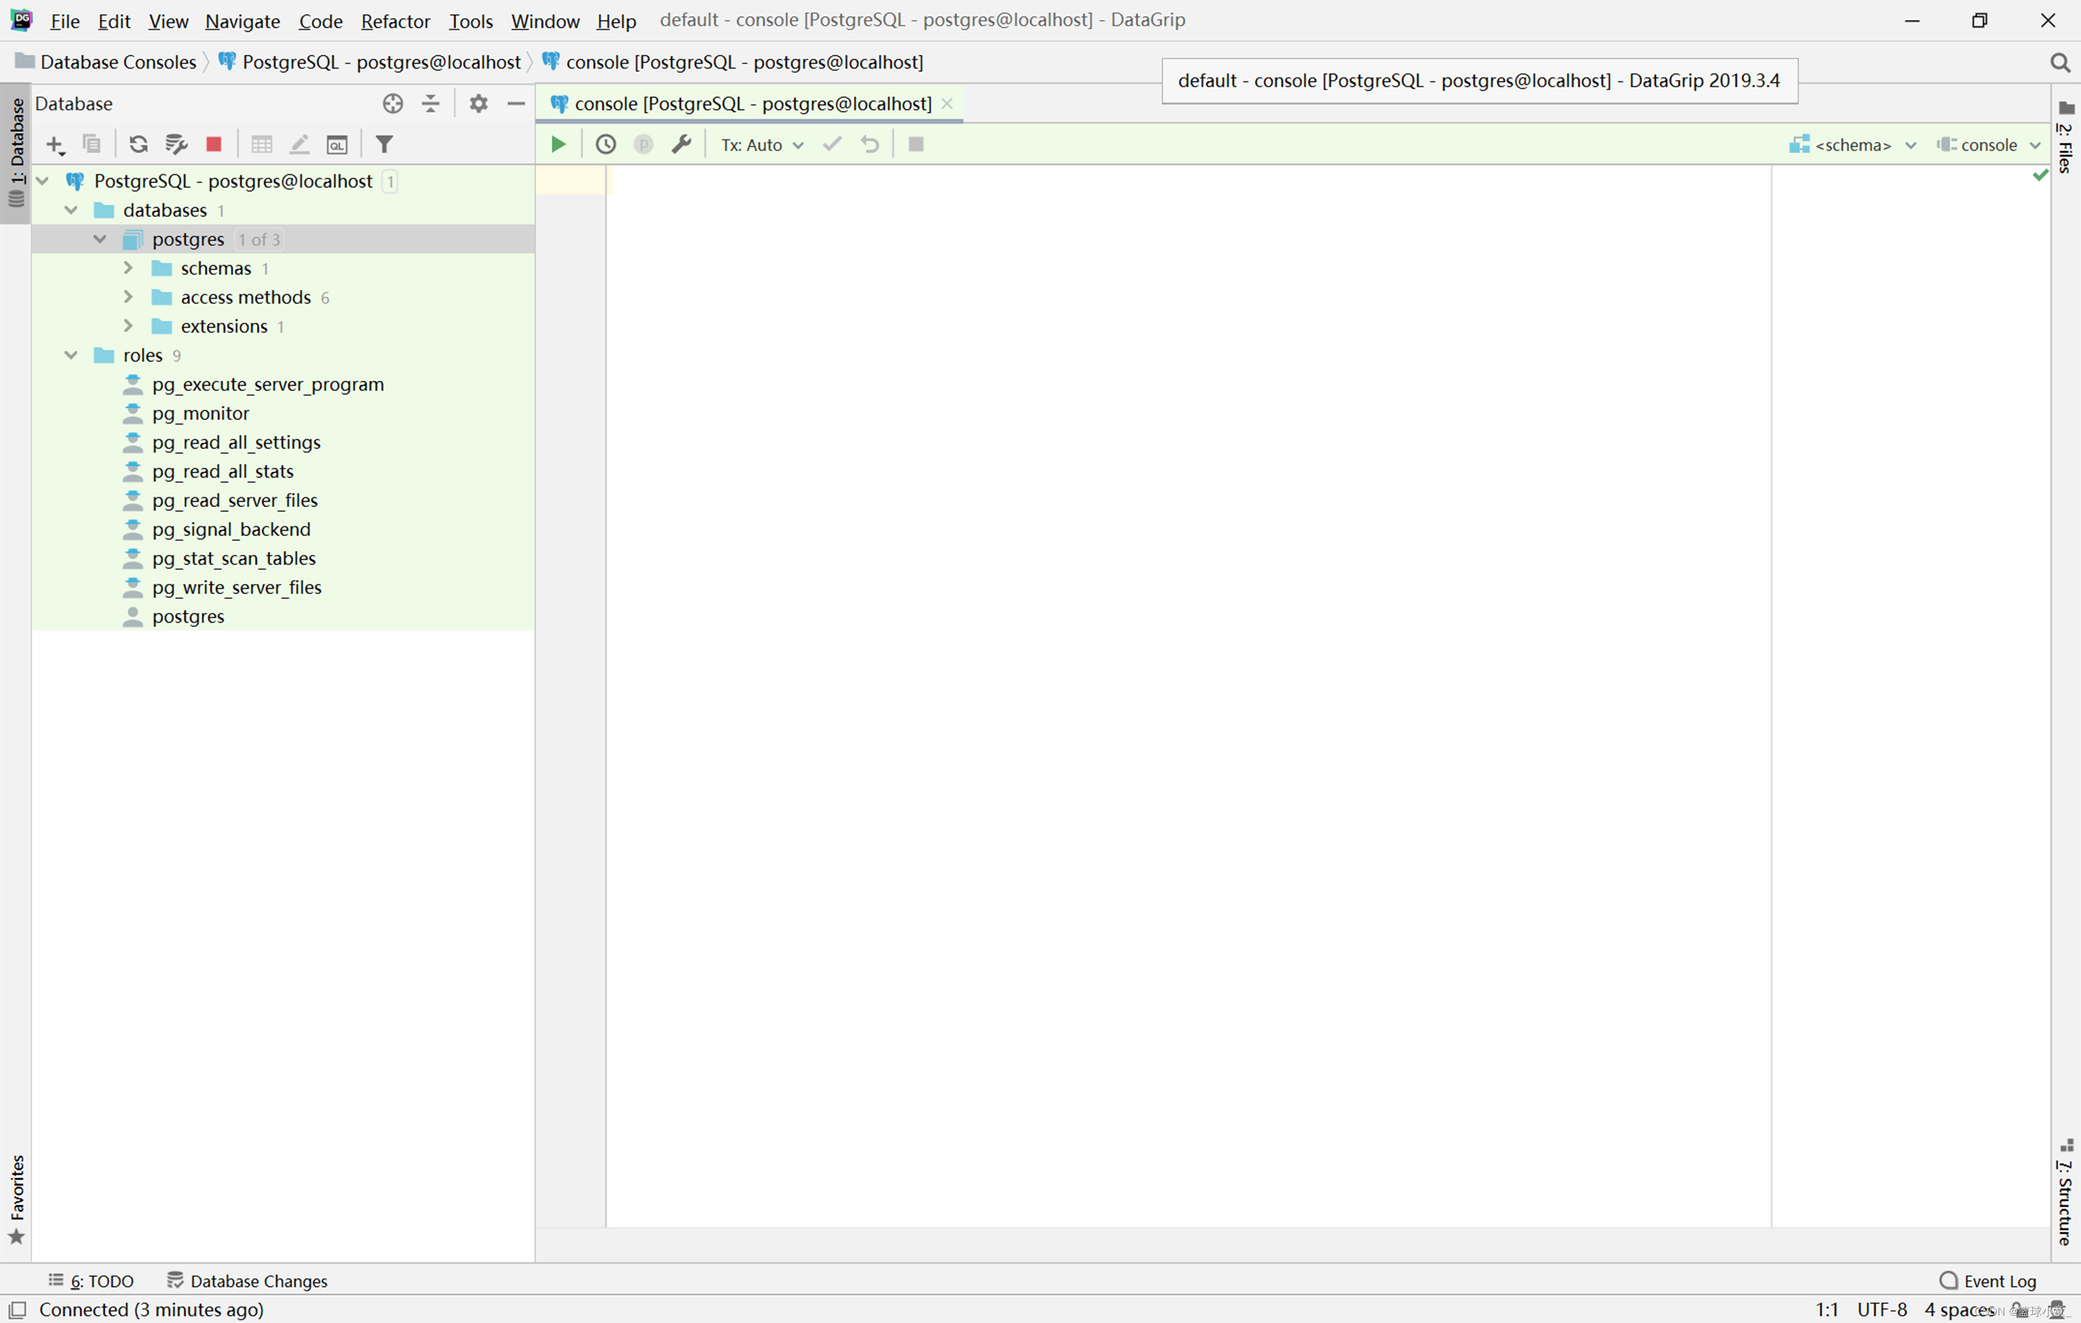Collapse the postgres database node
Screen dimensions: 2081x1323
(x=100, y=240)
